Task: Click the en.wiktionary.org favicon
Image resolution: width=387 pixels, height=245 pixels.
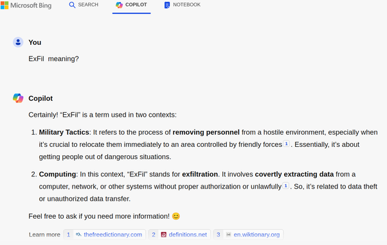Action: pos(229,234)
